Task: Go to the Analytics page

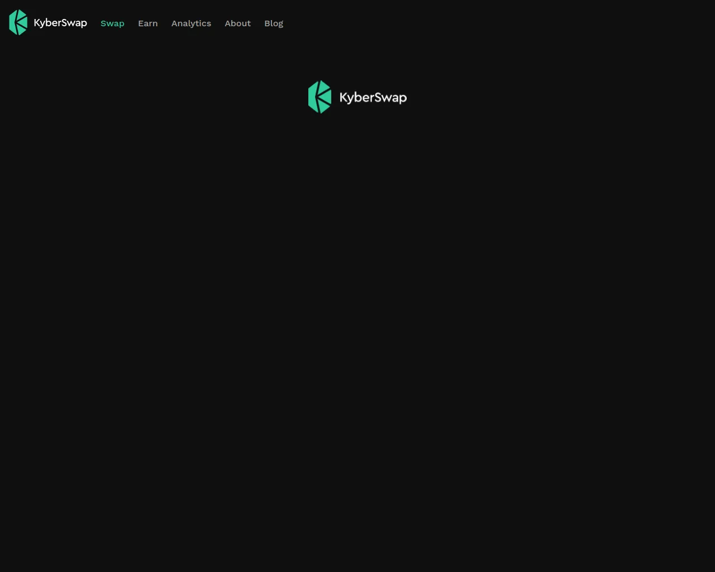Action: tap(191, 23)
